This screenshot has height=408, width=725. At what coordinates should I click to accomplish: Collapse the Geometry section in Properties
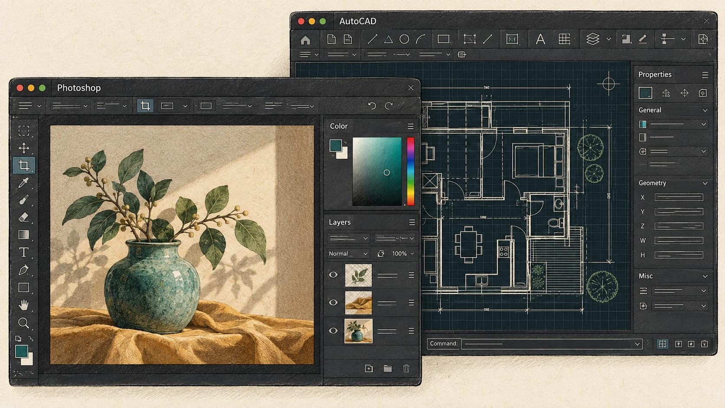[705, 183]
